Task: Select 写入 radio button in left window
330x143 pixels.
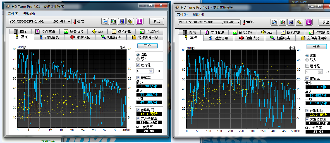Action: point(138,59)
